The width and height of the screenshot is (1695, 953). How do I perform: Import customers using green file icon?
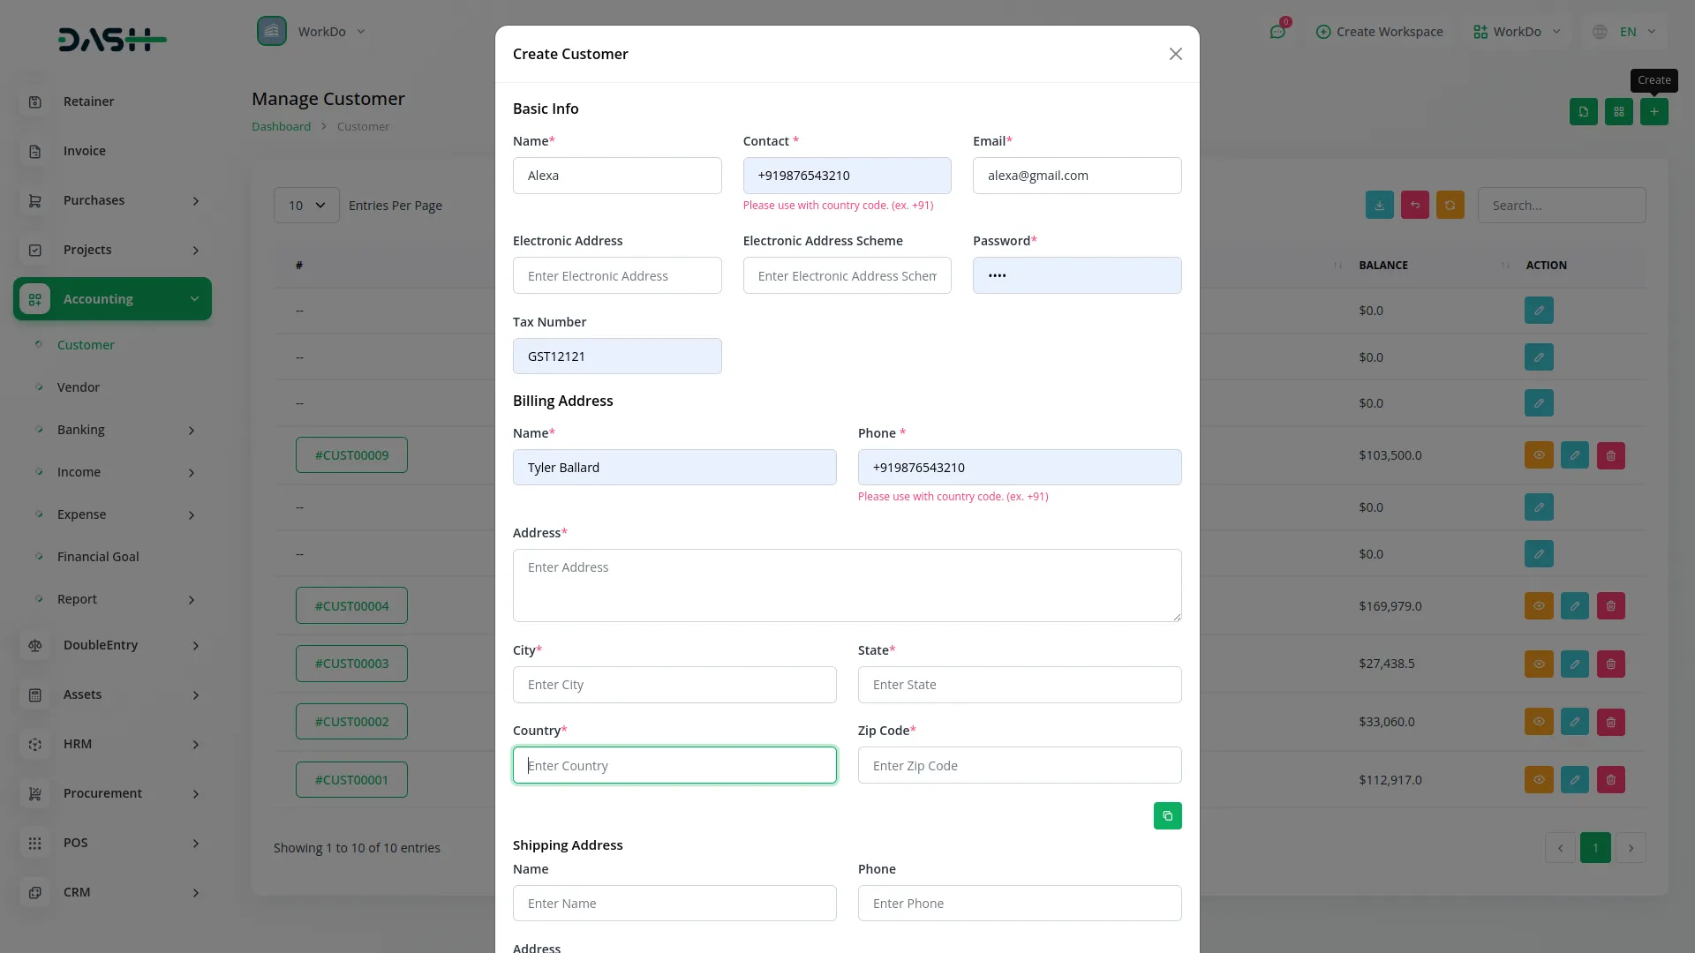1583,112
